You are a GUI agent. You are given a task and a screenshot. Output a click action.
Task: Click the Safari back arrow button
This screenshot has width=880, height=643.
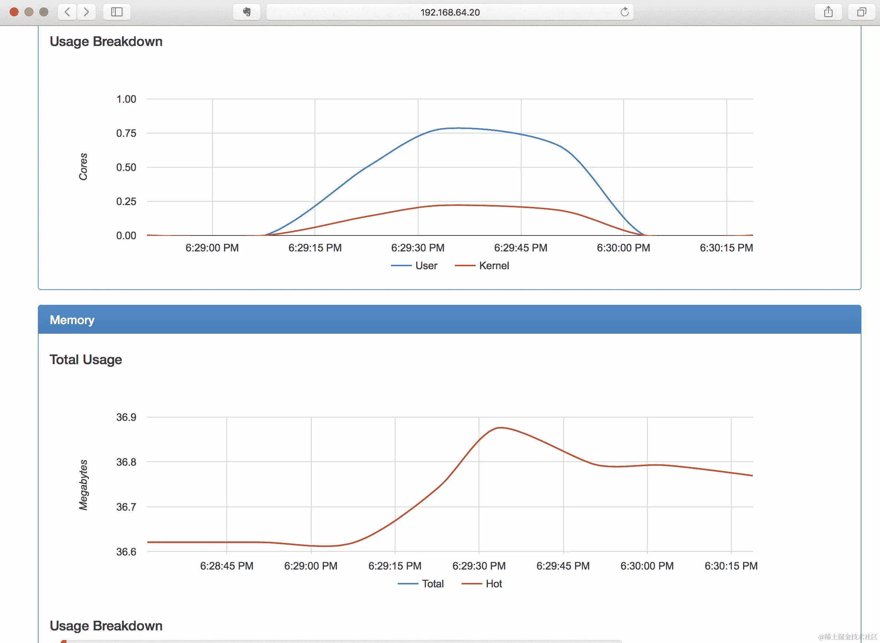coord(67,12)
